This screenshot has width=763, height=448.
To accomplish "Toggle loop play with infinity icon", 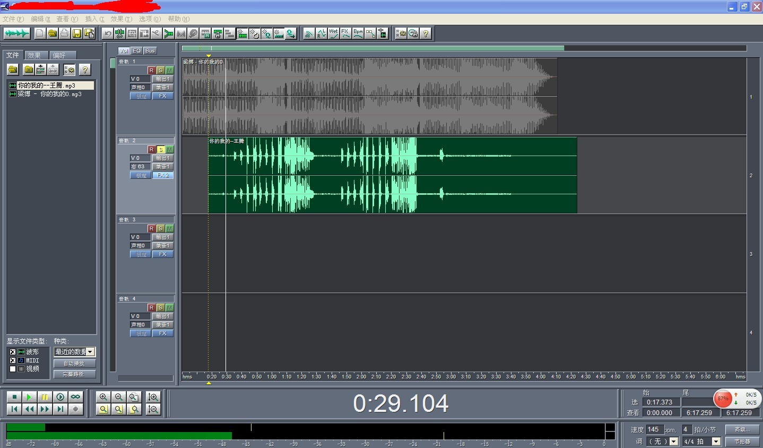I will pos(75,397).
